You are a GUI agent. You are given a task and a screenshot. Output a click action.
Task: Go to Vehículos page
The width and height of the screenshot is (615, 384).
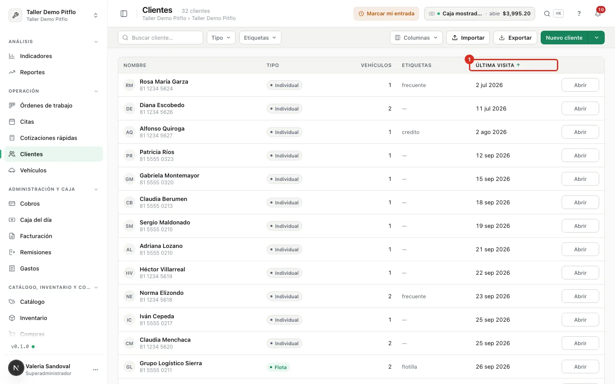pos(53,170)
